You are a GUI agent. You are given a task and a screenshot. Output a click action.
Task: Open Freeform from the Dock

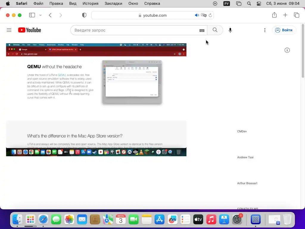click(172, 219)
